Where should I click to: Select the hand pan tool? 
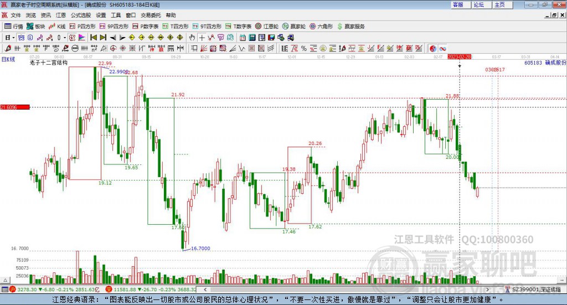[x=192, y=38]
